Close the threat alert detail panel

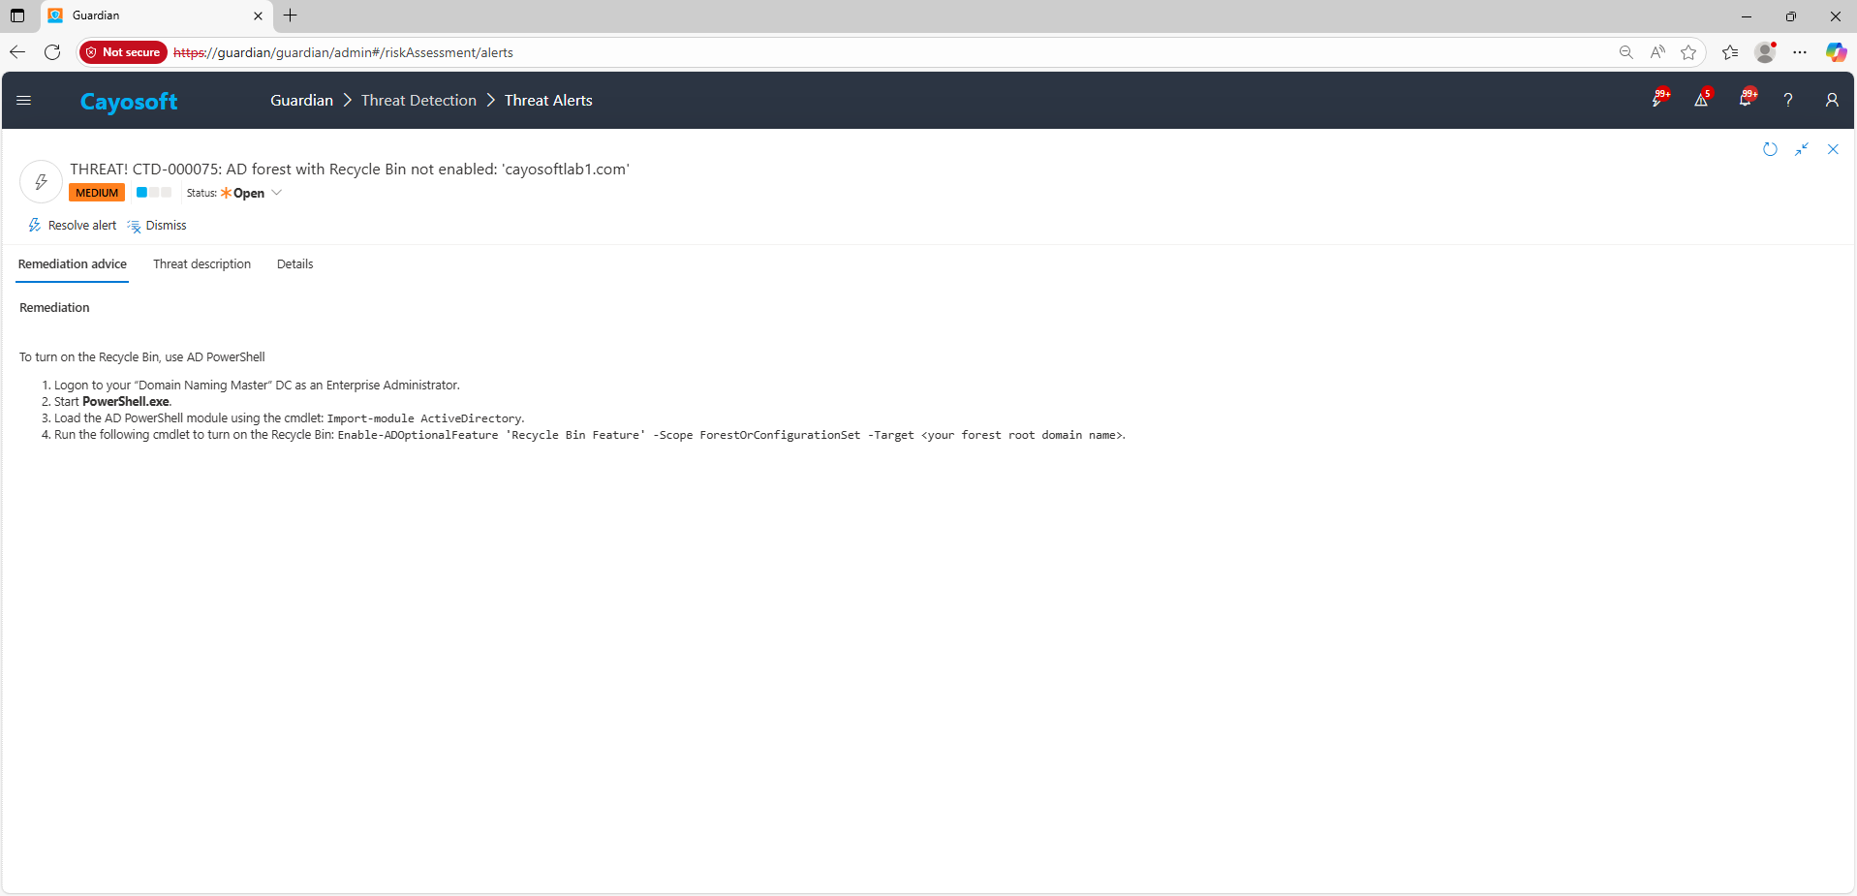tap(1833, 149)
